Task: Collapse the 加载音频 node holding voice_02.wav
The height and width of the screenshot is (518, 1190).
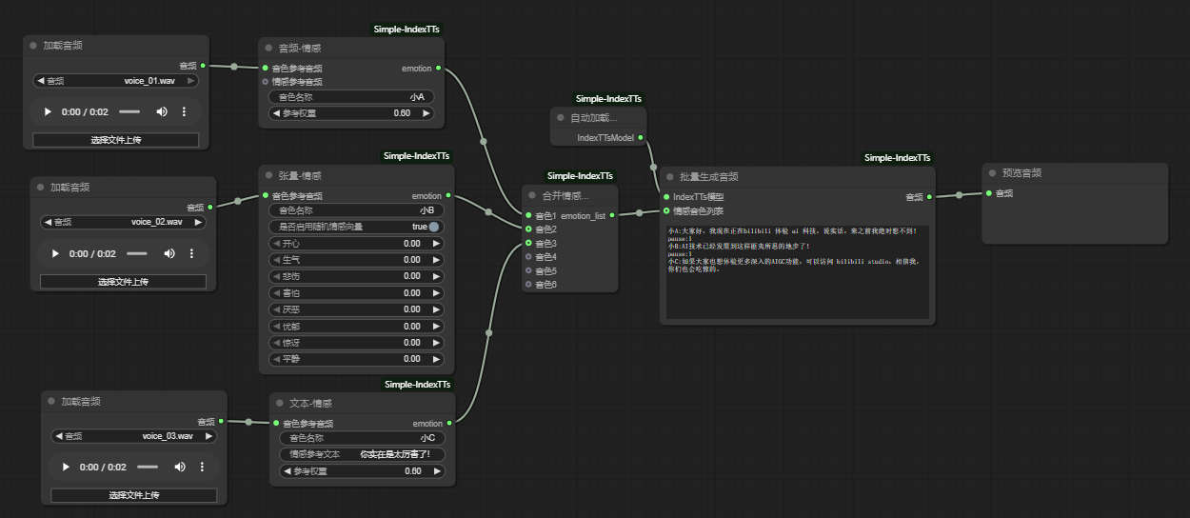Action: (40, 187)
